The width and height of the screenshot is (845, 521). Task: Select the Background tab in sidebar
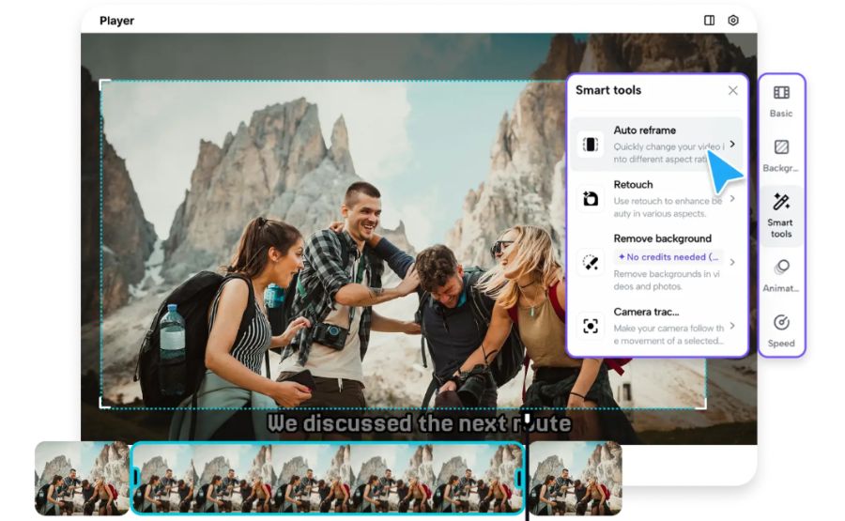pos(781,156)
